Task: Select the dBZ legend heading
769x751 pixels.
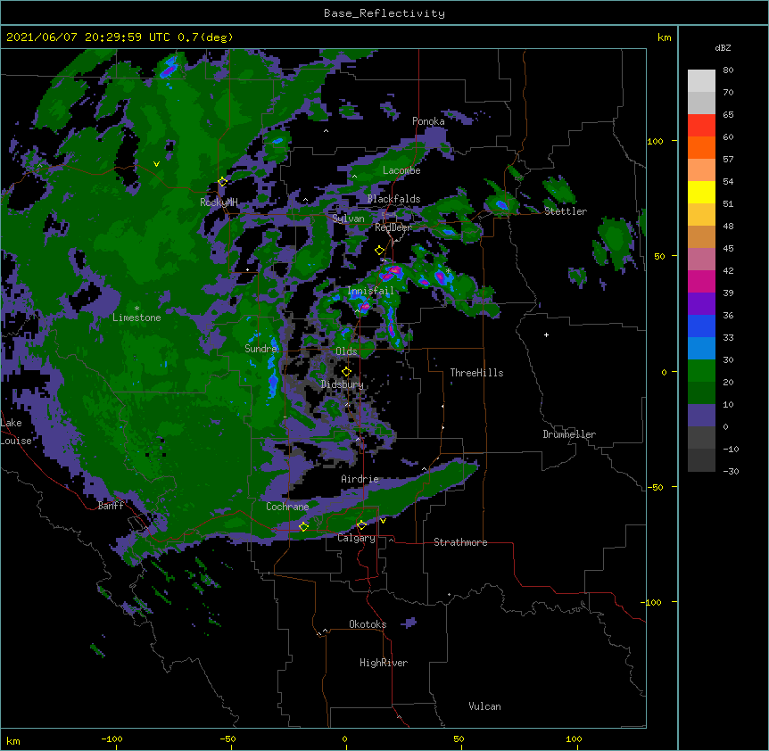Action: (723, 47)
